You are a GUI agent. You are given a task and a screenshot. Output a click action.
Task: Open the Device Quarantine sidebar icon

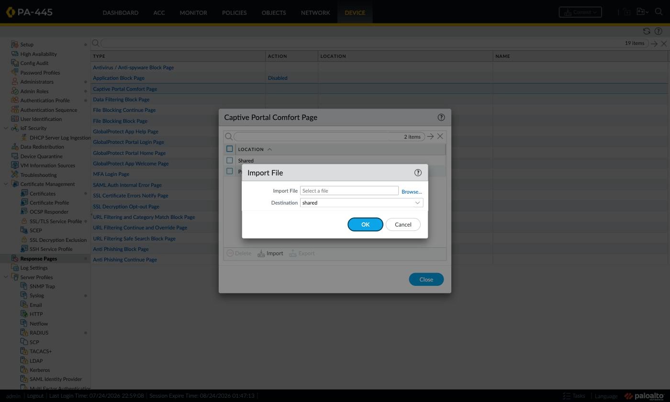pyautogui.click(x=15, y=156)
